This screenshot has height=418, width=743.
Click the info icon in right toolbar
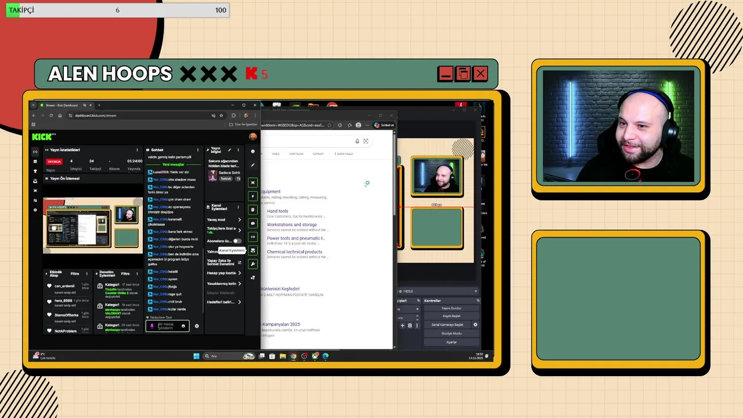[253, 152]
